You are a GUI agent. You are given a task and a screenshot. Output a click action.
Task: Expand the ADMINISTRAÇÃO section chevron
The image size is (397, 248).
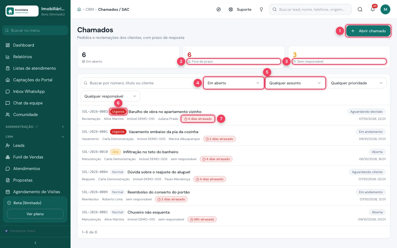[63, 127]
